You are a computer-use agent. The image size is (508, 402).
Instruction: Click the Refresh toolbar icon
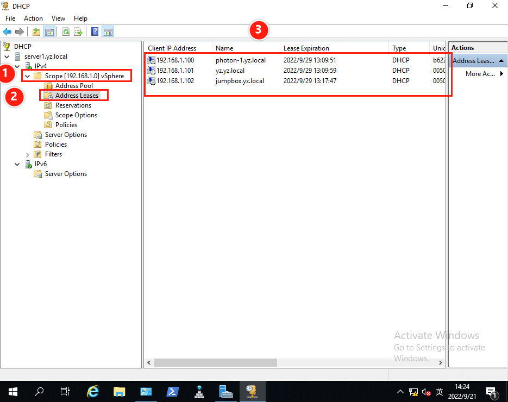point(66,32)
